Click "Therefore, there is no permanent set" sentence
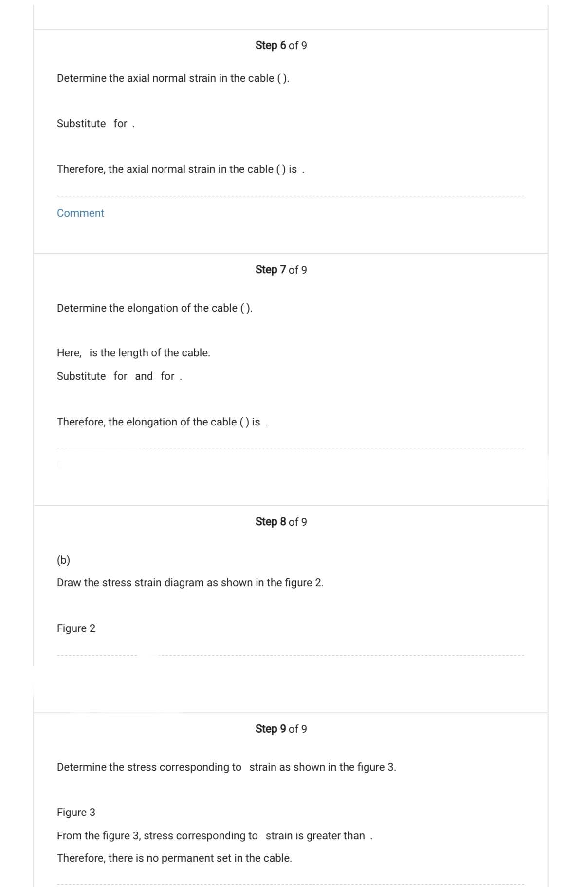This screenshot has height=887, width=569. tap(174, 858)
